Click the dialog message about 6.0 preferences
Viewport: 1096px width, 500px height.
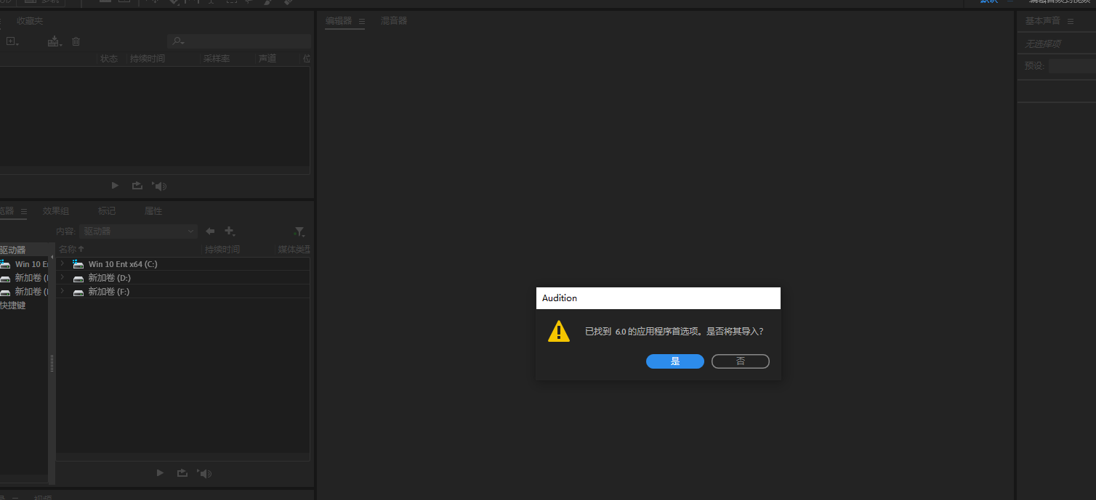pos(674,331)
